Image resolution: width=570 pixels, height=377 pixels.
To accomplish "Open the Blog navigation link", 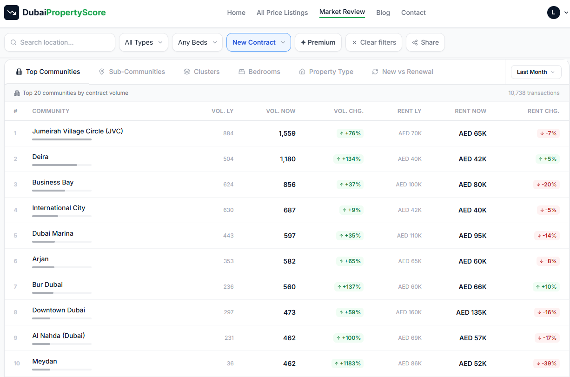I will (383, 13).
